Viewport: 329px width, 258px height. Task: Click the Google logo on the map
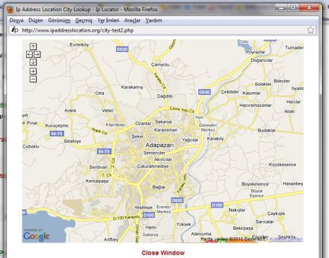(x=37, y=236)
